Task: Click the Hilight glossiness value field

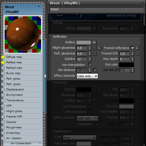Action: pos(82,48)
